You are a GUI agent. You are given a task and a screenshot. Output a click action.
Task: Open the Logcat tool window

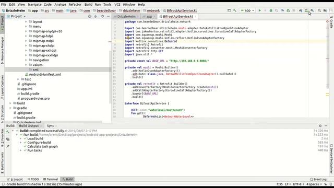pyautogui.click(x=15, y=179)
